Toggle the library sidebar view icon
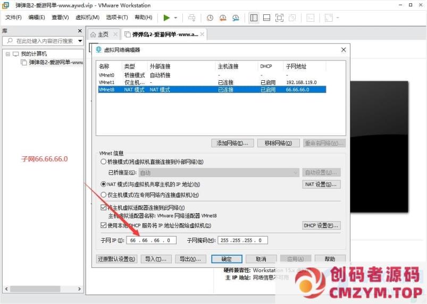Screen dimensions: 427x304 tap(254, 18)
